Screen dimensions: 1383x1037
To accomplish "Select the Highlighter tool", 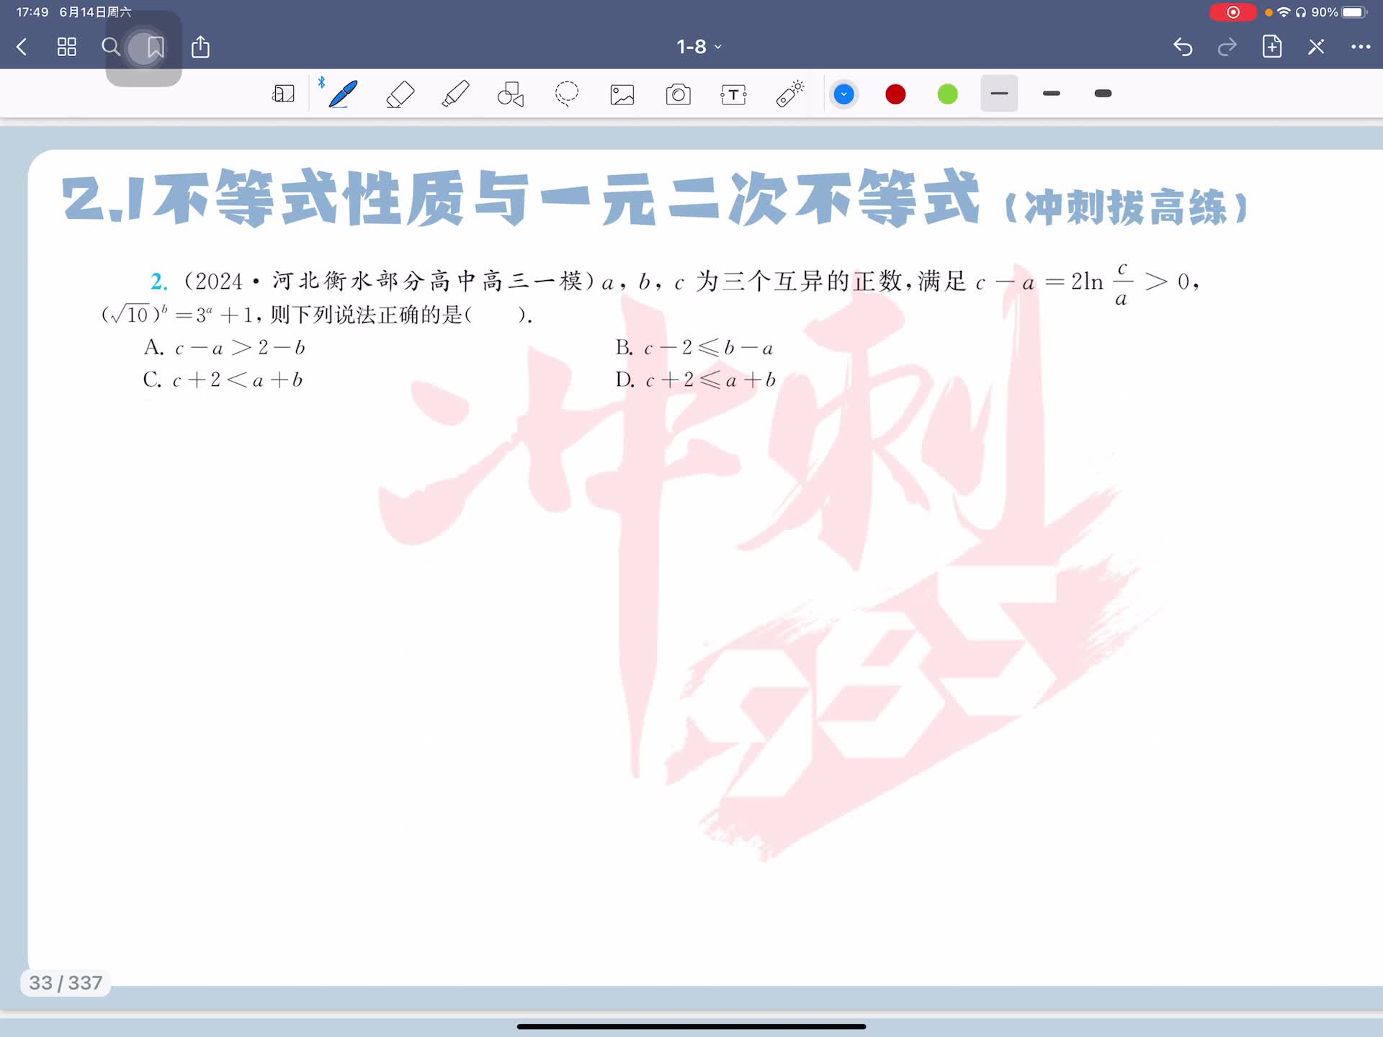I will click(x=455, y=94).
